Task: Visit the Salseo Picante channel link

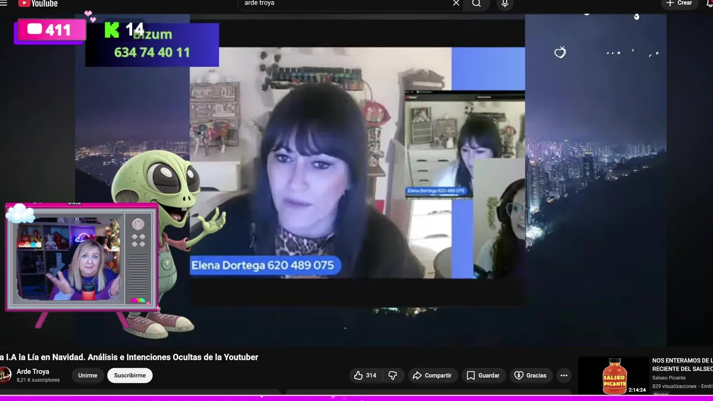Action: tap(669, 378)
